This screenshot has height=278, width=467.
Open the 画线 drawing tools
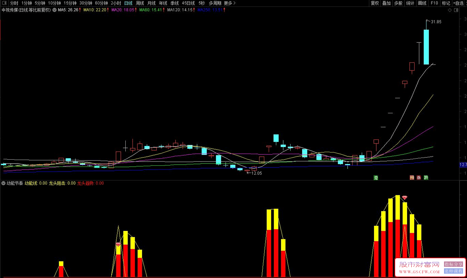[x=422, y=3]
